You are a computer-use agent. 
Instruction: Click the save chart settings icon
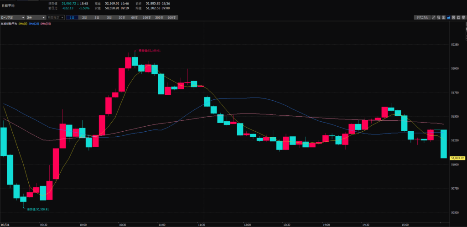[453, 17]
